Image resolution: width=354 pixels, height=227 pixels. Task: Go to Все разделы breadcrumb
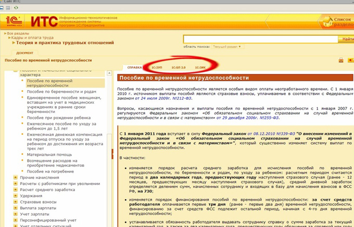(x=18, y=33)
